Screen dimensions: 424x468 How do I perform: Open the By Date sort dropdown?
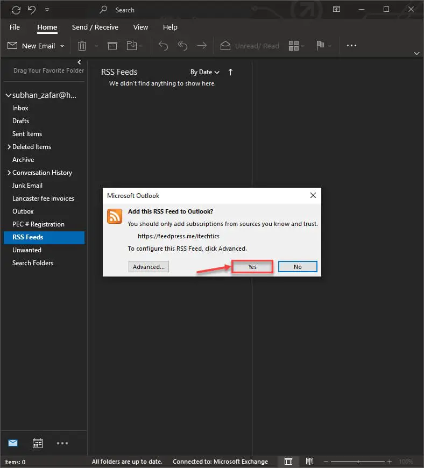pyautogui.click(x=205, y=72)
